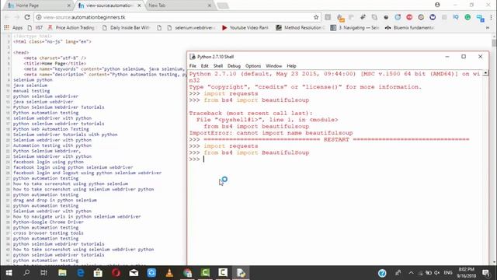The height and width of the screenshot is (280, 497).
Task: Click 'drag and drop in python selenium' line
Action: click(55, 200)
